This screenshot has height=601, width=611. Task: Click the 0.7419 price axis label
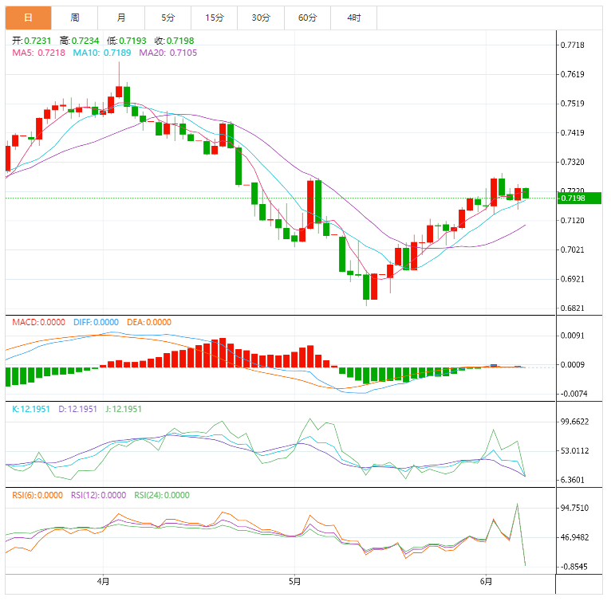[x=572, y=133]
